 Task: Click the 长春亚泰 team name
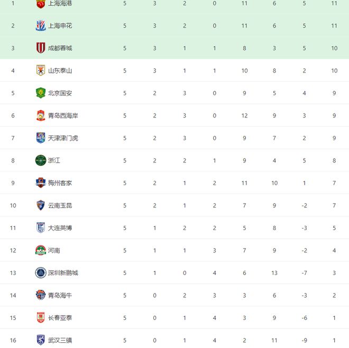pos(60,318)
